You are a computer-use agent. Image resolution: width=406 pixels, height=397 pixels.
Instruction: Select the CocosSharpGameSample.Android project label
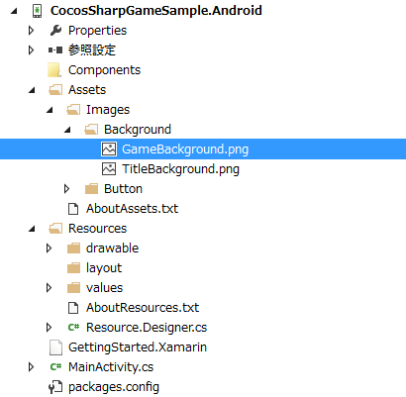click(x=156, y=11)
